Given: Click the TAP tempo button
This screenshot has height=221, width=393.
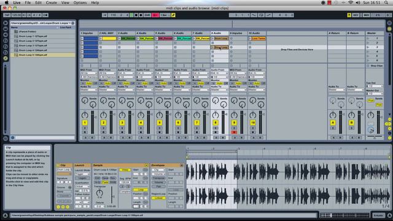Looking at the screenshot, I should coord(7,15).
